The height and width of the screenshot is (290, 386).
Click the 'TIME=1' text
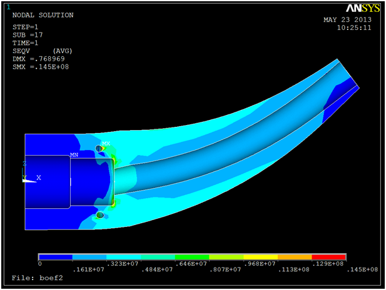[x=26, y=43]
